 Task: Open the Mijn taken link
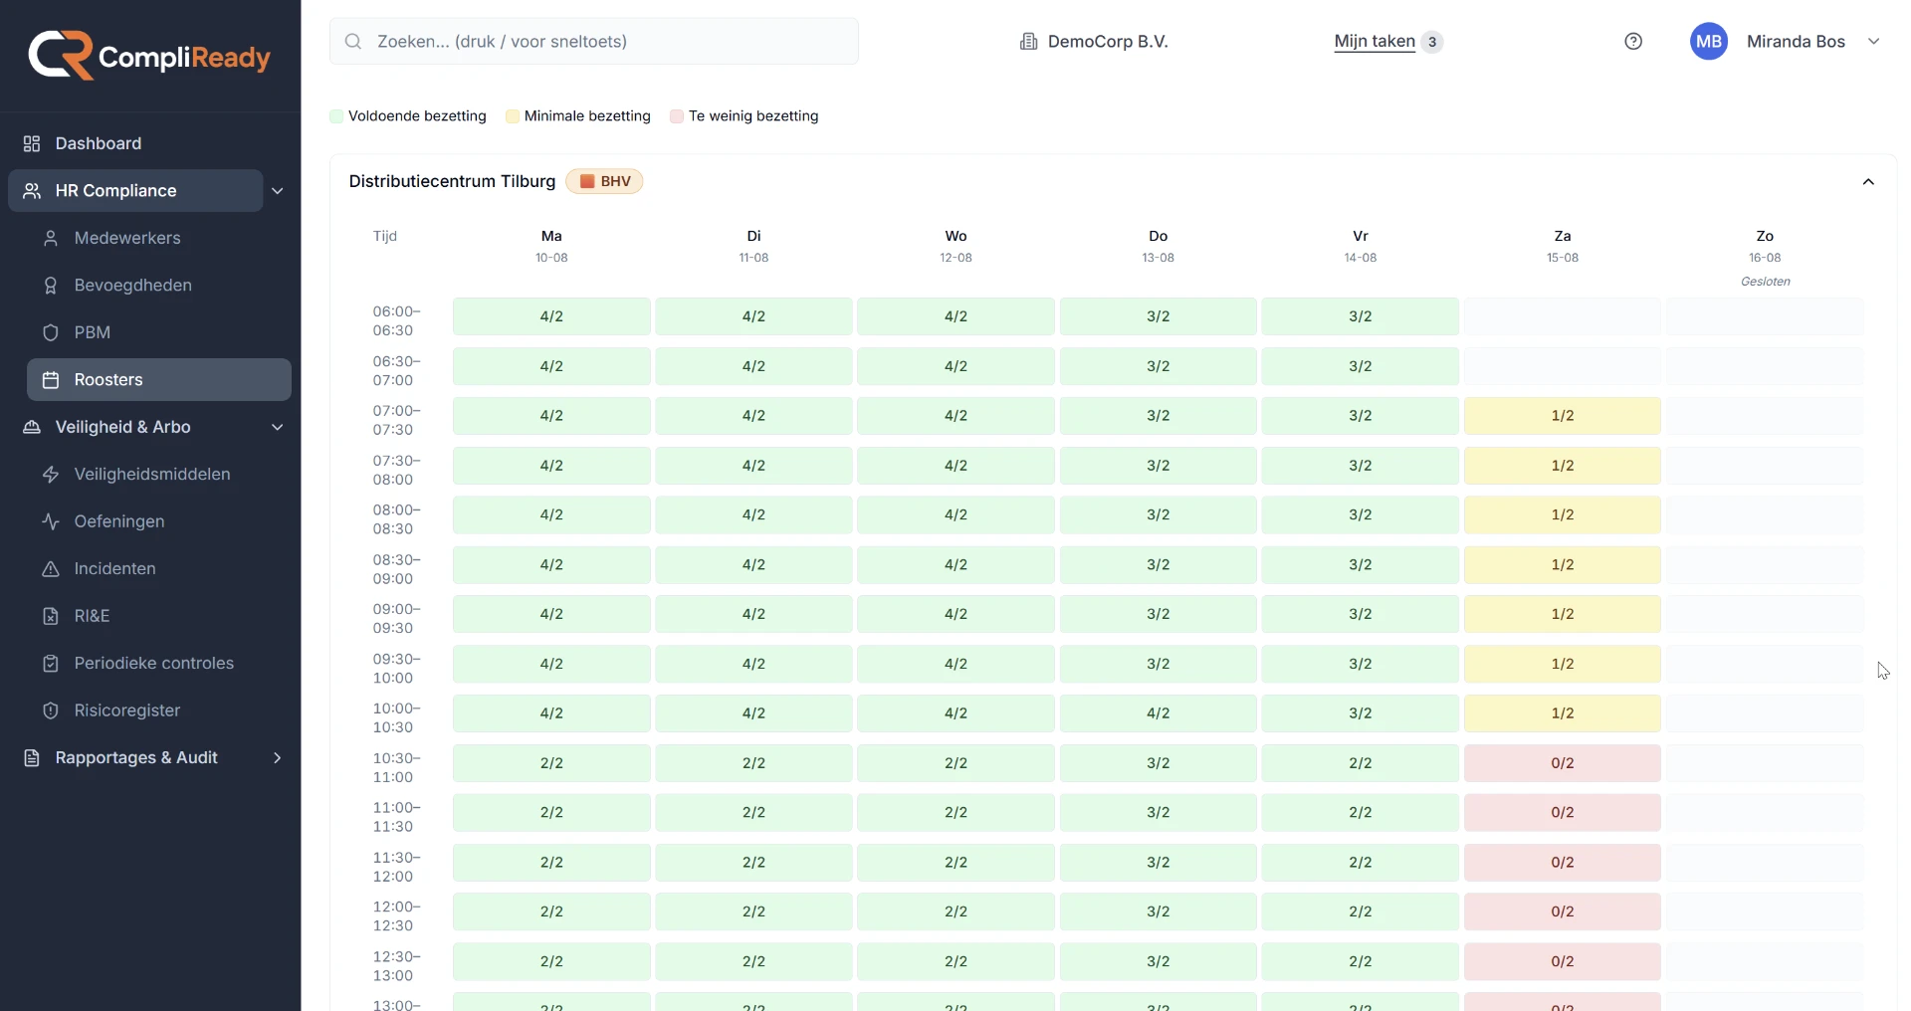[1375, 42]
